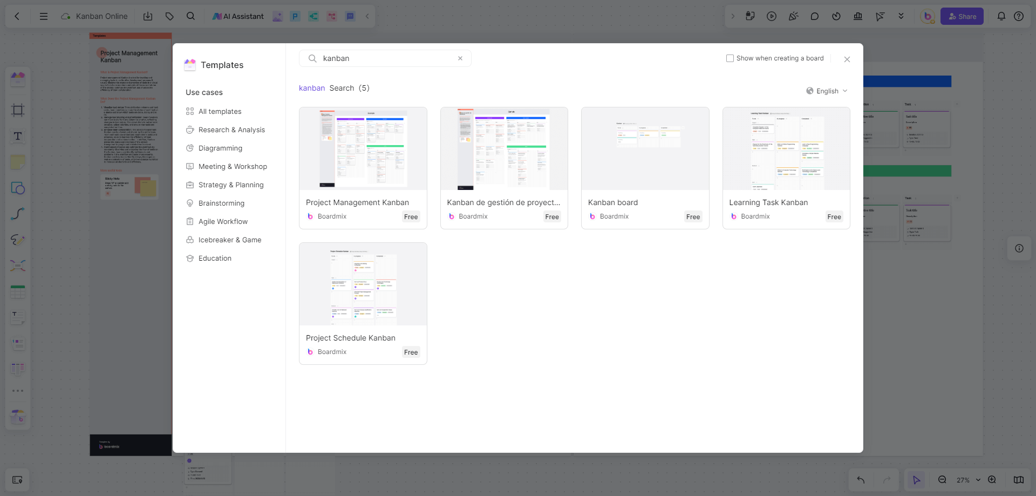Expand more tools double-chevron icon
The height and width of the screenshot is (496, 1036).
tap(901, 16)
